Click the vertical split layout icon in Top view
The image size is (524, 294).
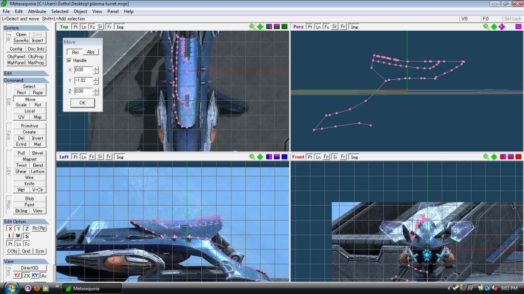coord(269,27)
